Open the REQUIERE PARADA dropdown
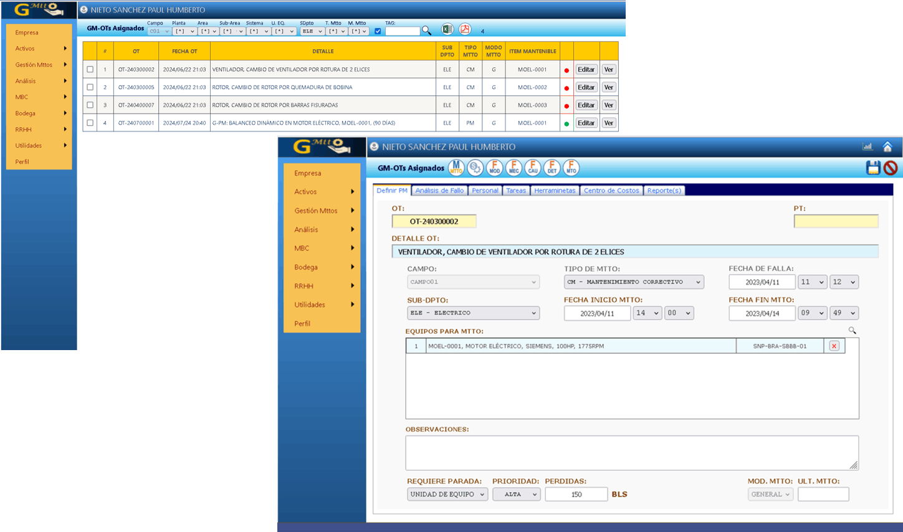Image resolution: width=903 pixels, height=532 pixels. click(447, 494)
